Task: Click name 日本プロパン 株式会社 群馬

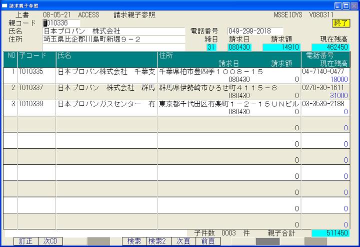Action: (x=106, y=88)
